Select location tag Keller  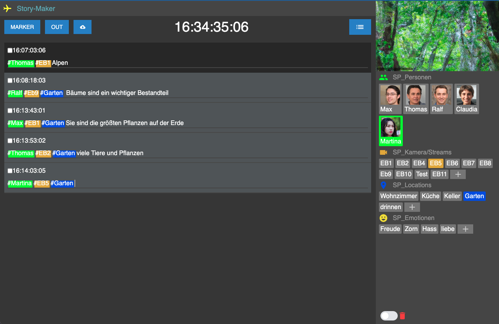point(452,196)
